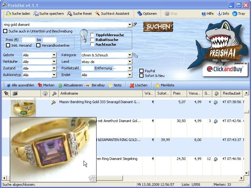Click the Suche laden toolbar item
Viewport: 251px width, 188px height.
click(x=18, y=14)
